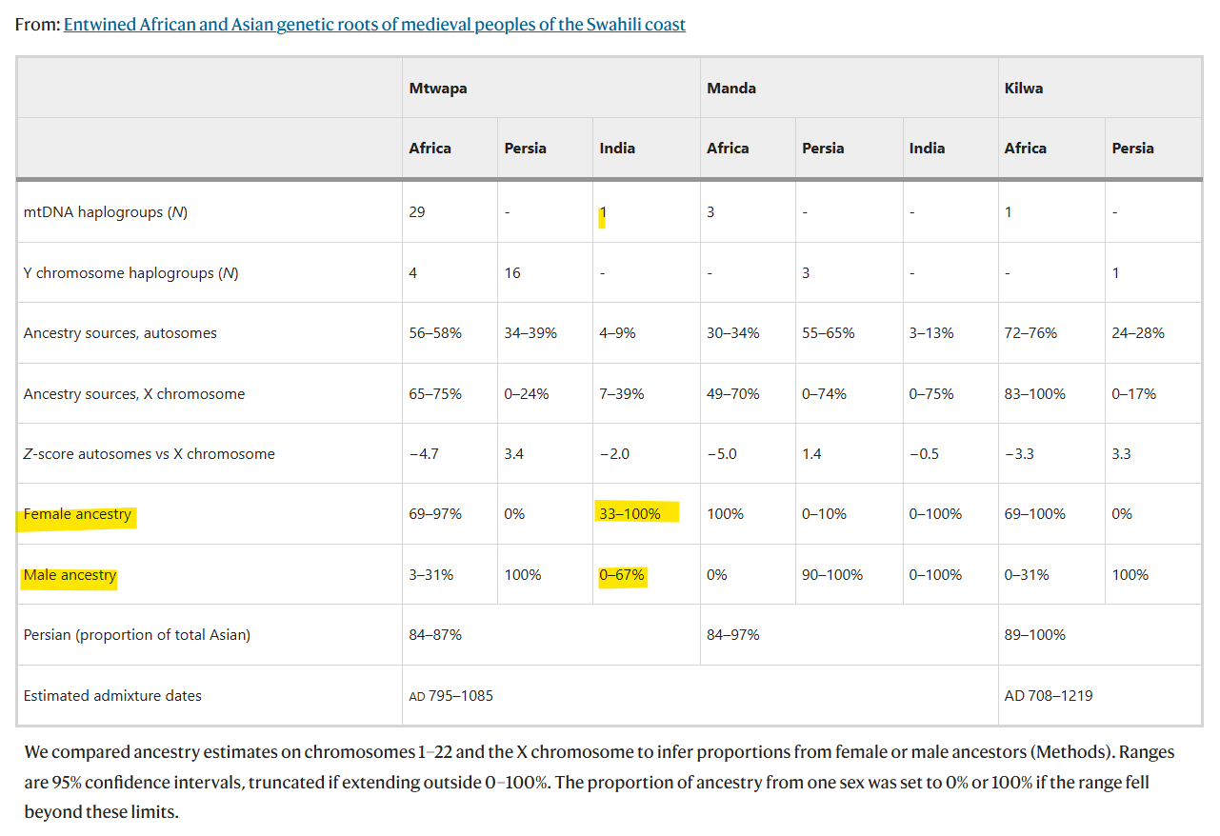Click the Mtwapa column header

point(438,88)
